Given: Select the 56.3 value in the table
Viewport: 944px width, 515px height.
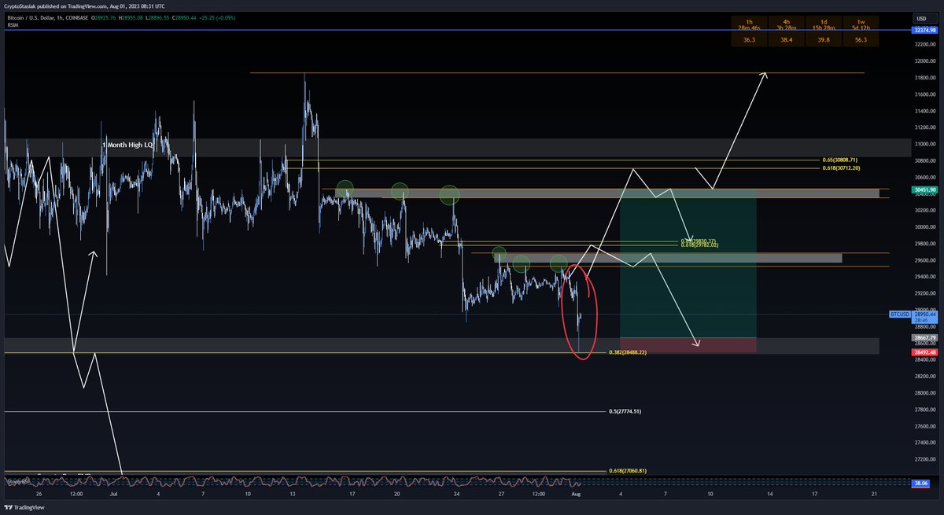Looking at the screenshot, I should (859, 39).
